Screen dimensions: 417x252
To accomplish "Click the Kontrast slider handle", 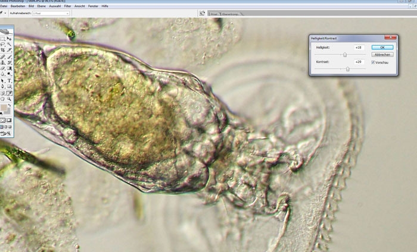I will coord(348,69).
